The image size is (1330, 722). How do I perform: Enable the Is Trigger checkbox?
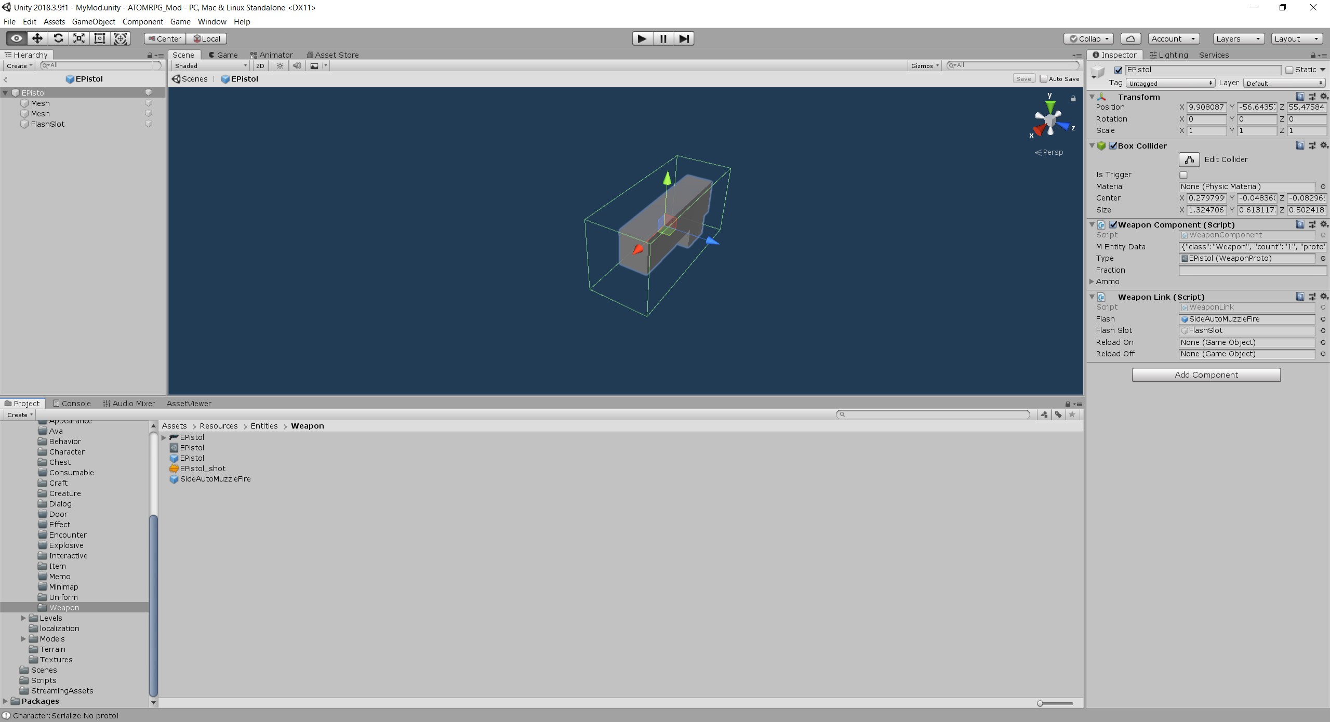(x=1183, y=175)
